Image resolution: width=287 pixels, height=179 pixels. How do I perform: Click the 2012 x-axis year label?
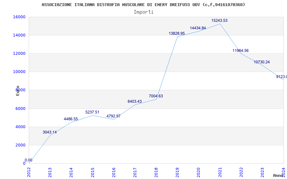pyautogui.click(x=29, y=172)
